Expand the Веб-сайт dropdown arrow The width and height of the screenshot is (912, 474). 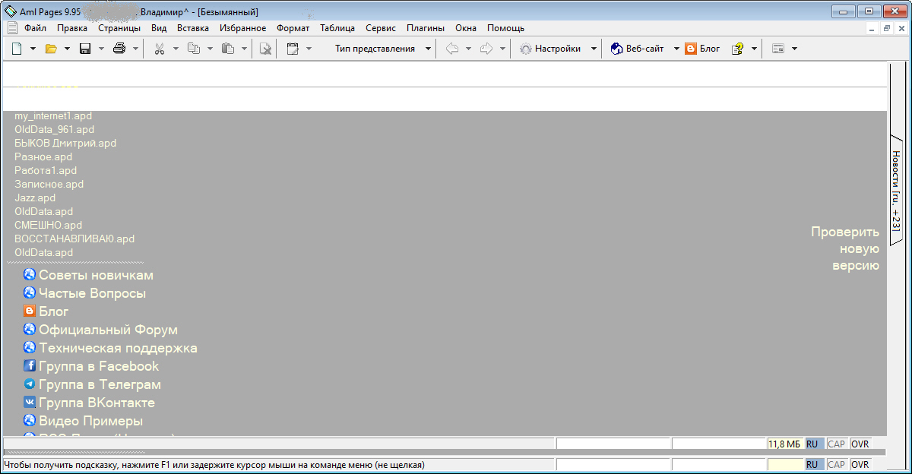pos(676,49)
